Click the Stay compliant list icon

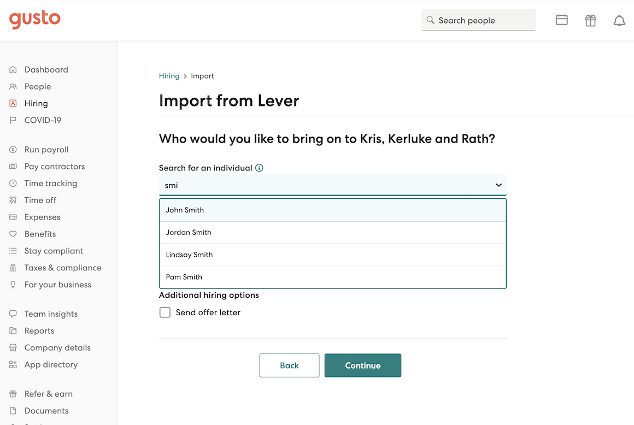(13, 251)
